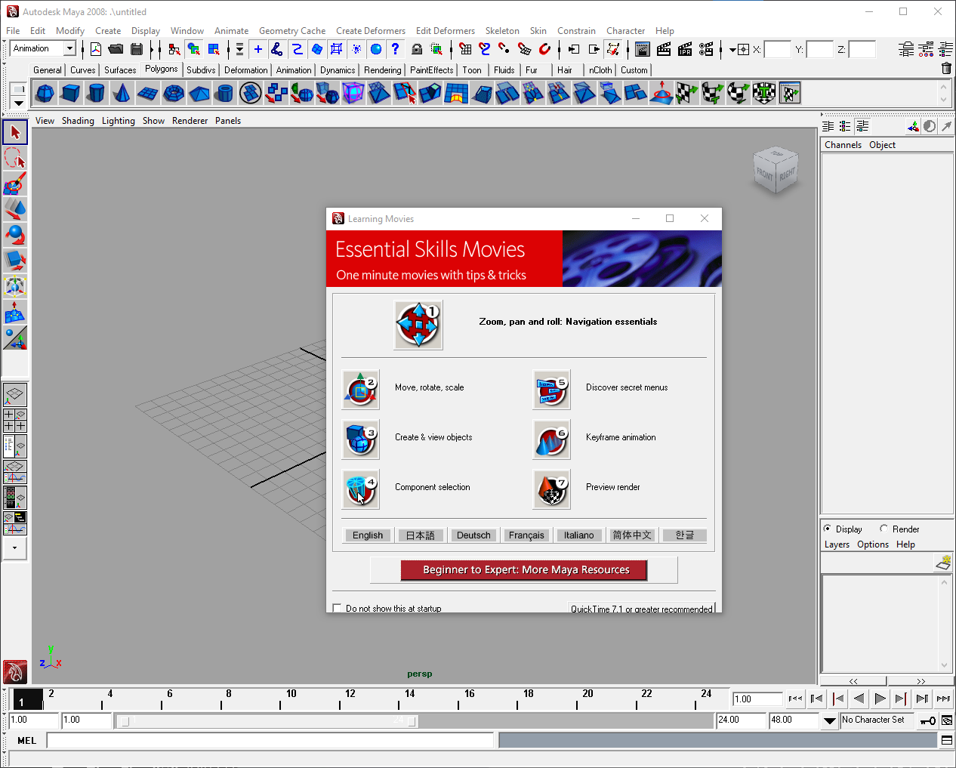Create a polygon pipe from the shelf
Viewport: 956px width, 768px height.
pos(225,93)
